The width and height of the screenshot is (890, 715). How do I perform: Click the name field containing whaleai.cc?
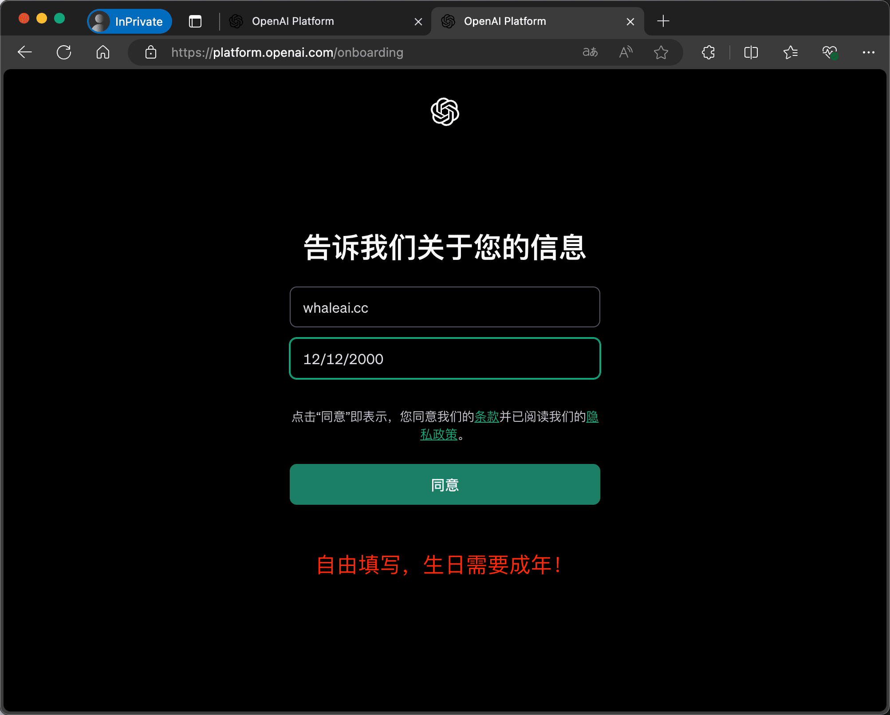tap(445, 307)
